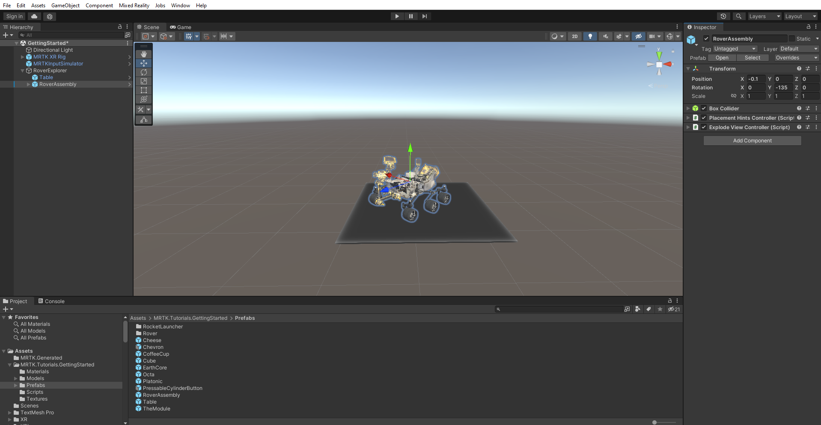Toggle scene audio mute icon
This screenshot has height=425, width=821.
[605, 36]
